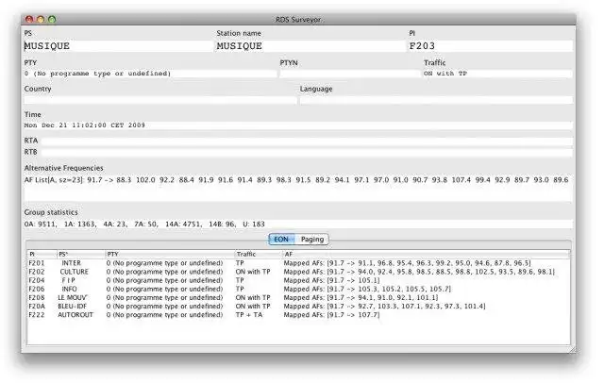Click Mapped AFs cell ending 105.1
The width and height of the screenshot is (604, 383).
click(x=331, y=280)
